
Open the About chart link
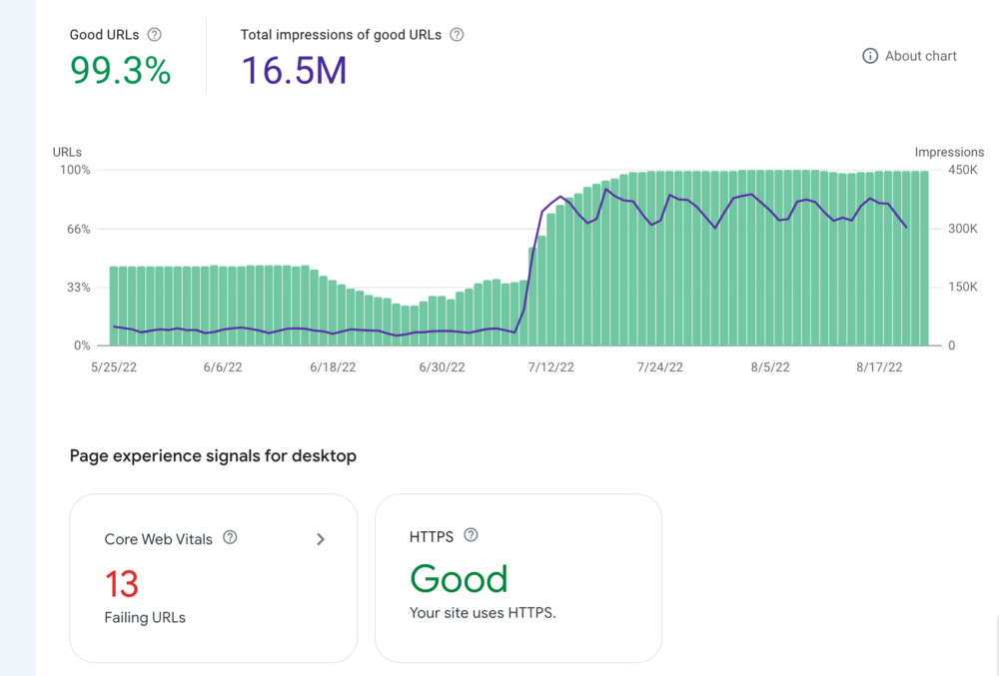920,56
